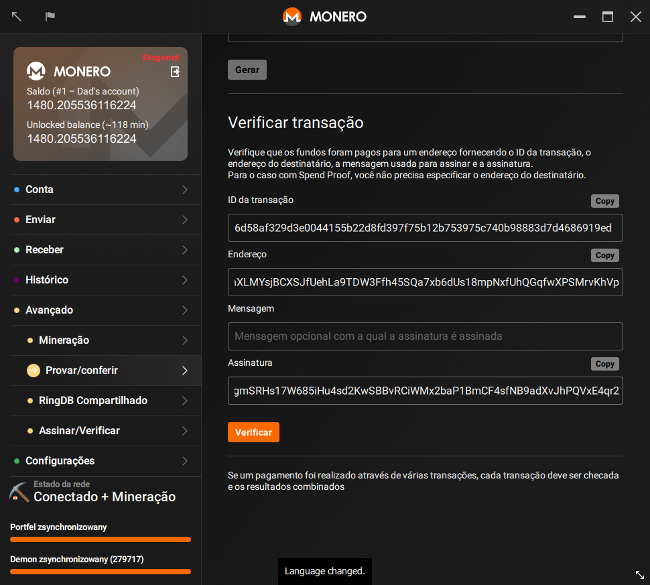Select Avançado menu item
The height and width of the screenshot is (585, 650).
click(106, 310)
